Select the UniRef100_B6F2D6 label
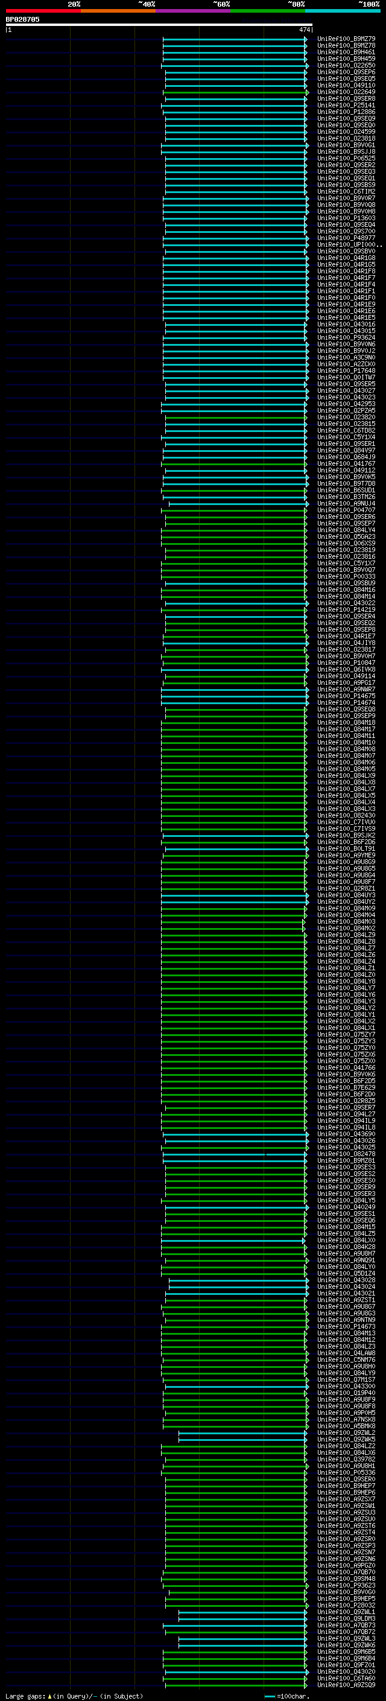The image size is (386, 1701). pos(346,842)
